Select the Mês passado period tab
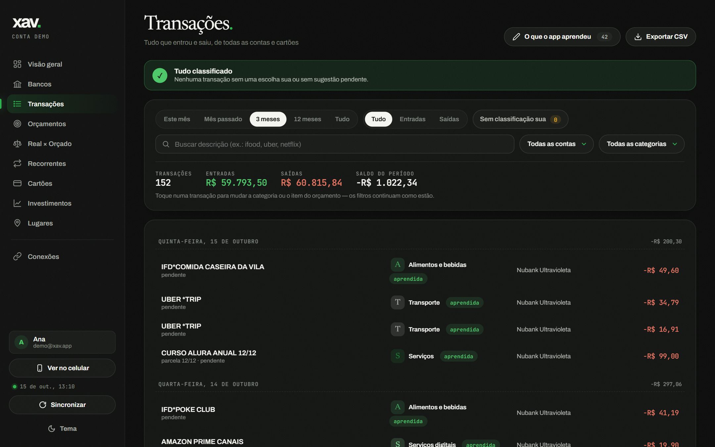Image resolution: width=715 pixels, height=447 pixels. pyautogui.click(x=223, y=119)
